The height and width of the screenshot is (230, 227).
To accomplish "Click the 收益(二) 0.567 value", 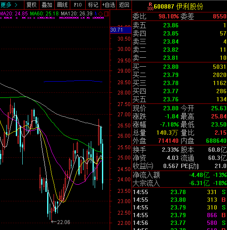I will (171, 166).
